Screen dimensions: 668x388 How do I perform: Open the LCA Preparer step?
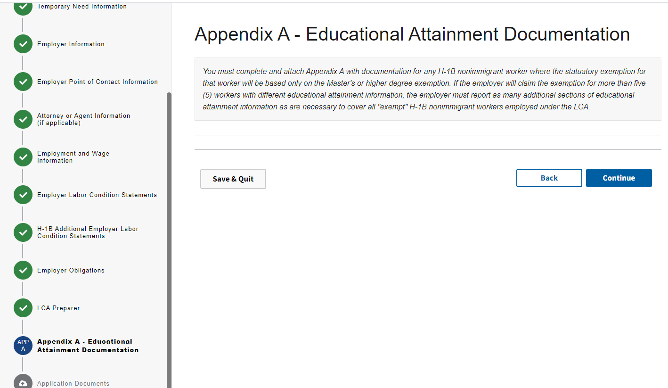coord(58,308)
